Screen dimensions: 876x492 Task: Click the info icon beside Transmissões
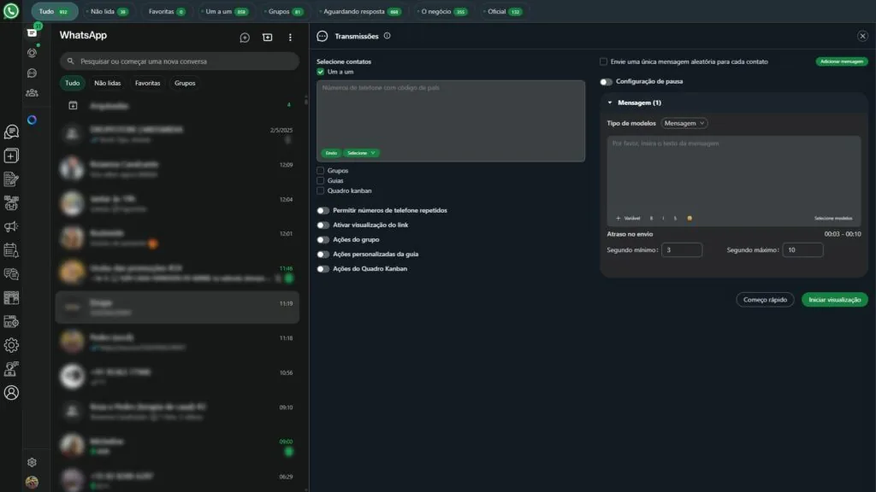tap(388, 36)
